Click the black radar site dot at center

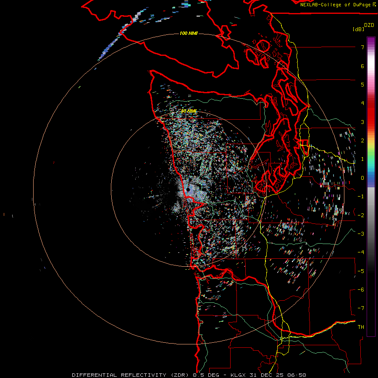pos(188,190)
